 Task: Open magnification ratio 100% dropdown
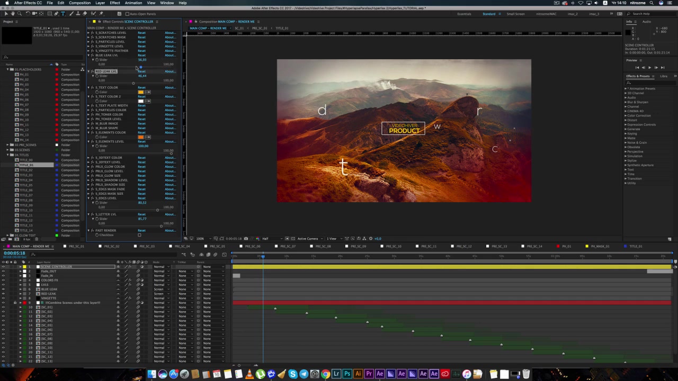(204, 239)
